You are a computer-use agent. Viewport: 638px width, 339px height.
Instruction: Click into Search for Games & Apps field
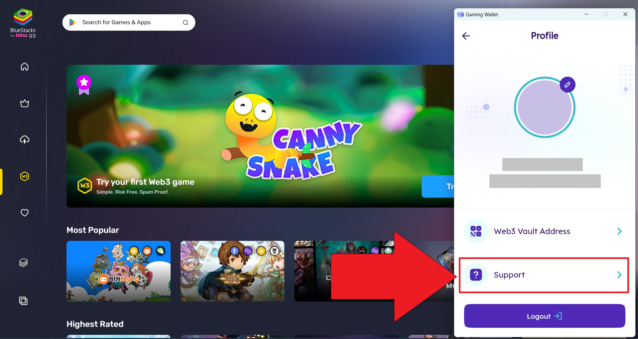129,23
